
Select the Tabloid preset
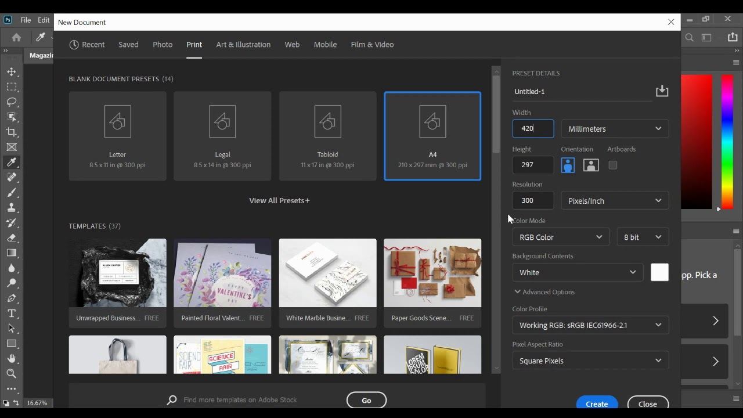pyautogui.click(x=327, y=136)
